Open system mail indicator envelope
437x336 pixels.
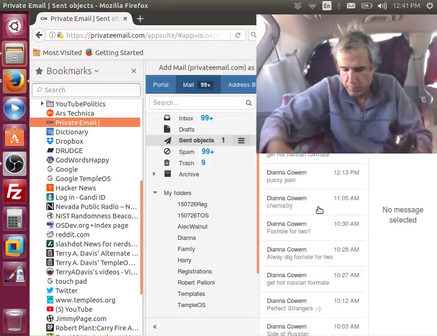(351, 5)
